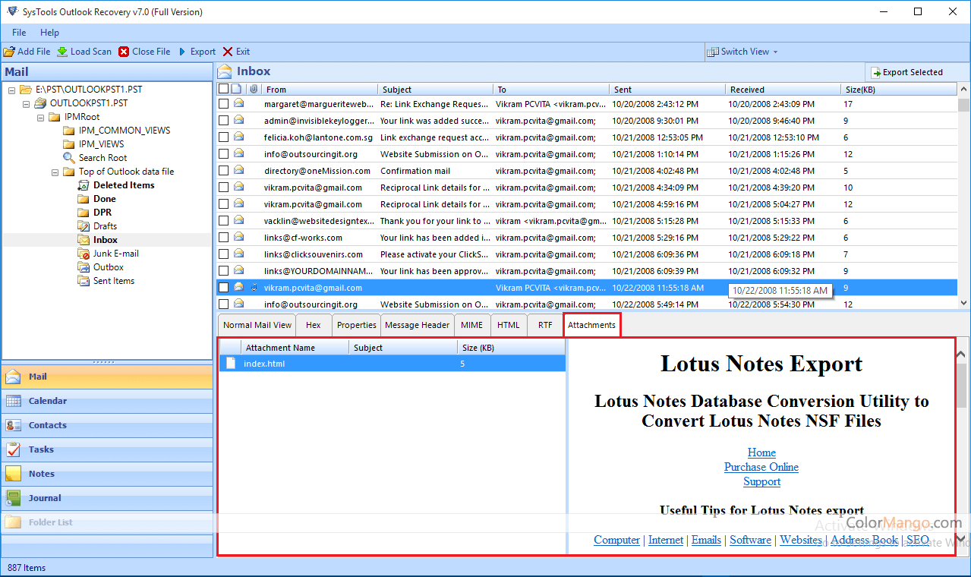Open the Journal section in sidebar
This screenshot has height=577, width=971.
45,498
